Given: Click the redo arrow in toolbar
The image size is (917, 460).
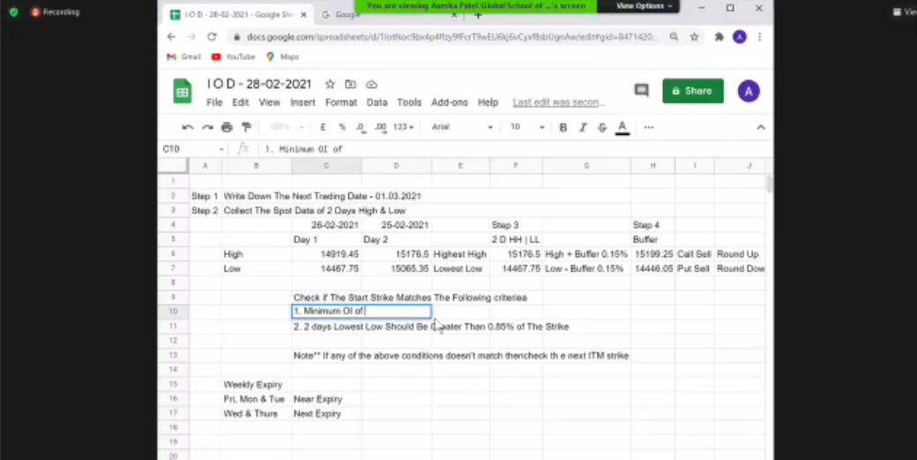Looking at the screenshot, I should [x=207, y=128].
